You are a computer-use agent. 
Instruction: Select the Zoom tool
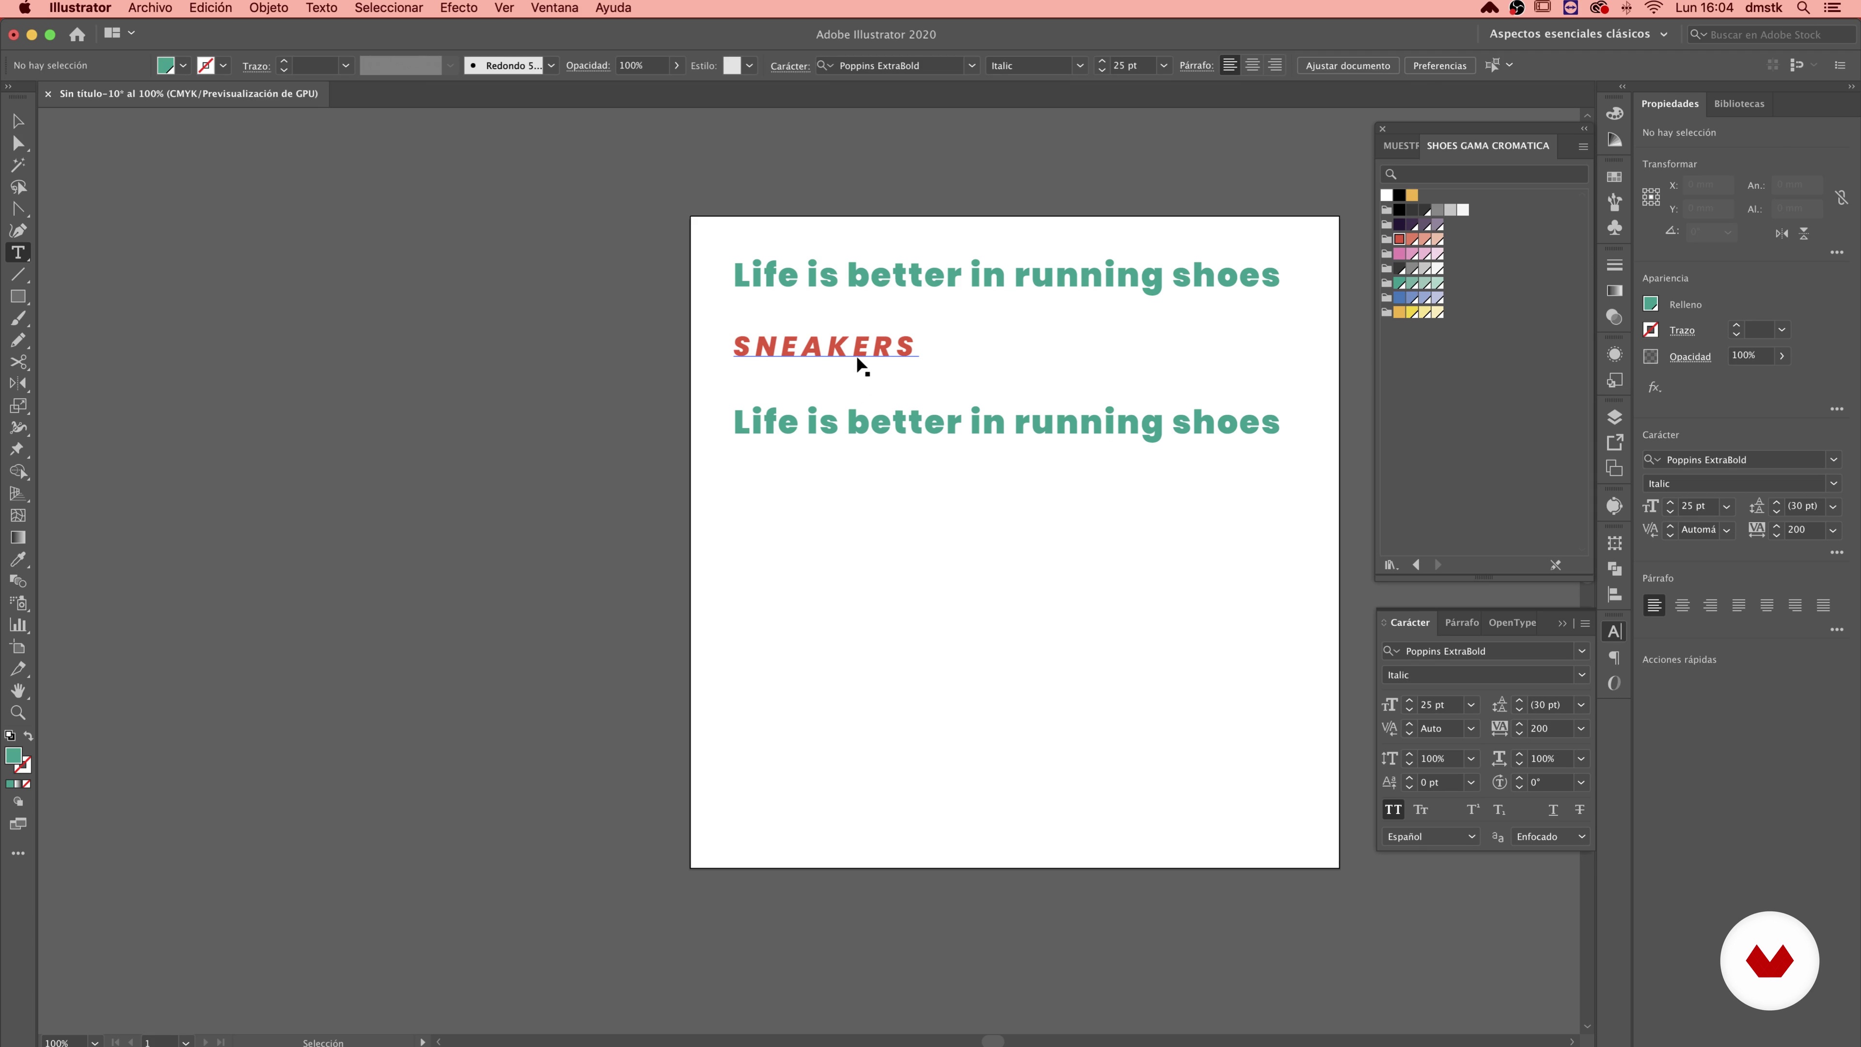[x=18, y=713]
